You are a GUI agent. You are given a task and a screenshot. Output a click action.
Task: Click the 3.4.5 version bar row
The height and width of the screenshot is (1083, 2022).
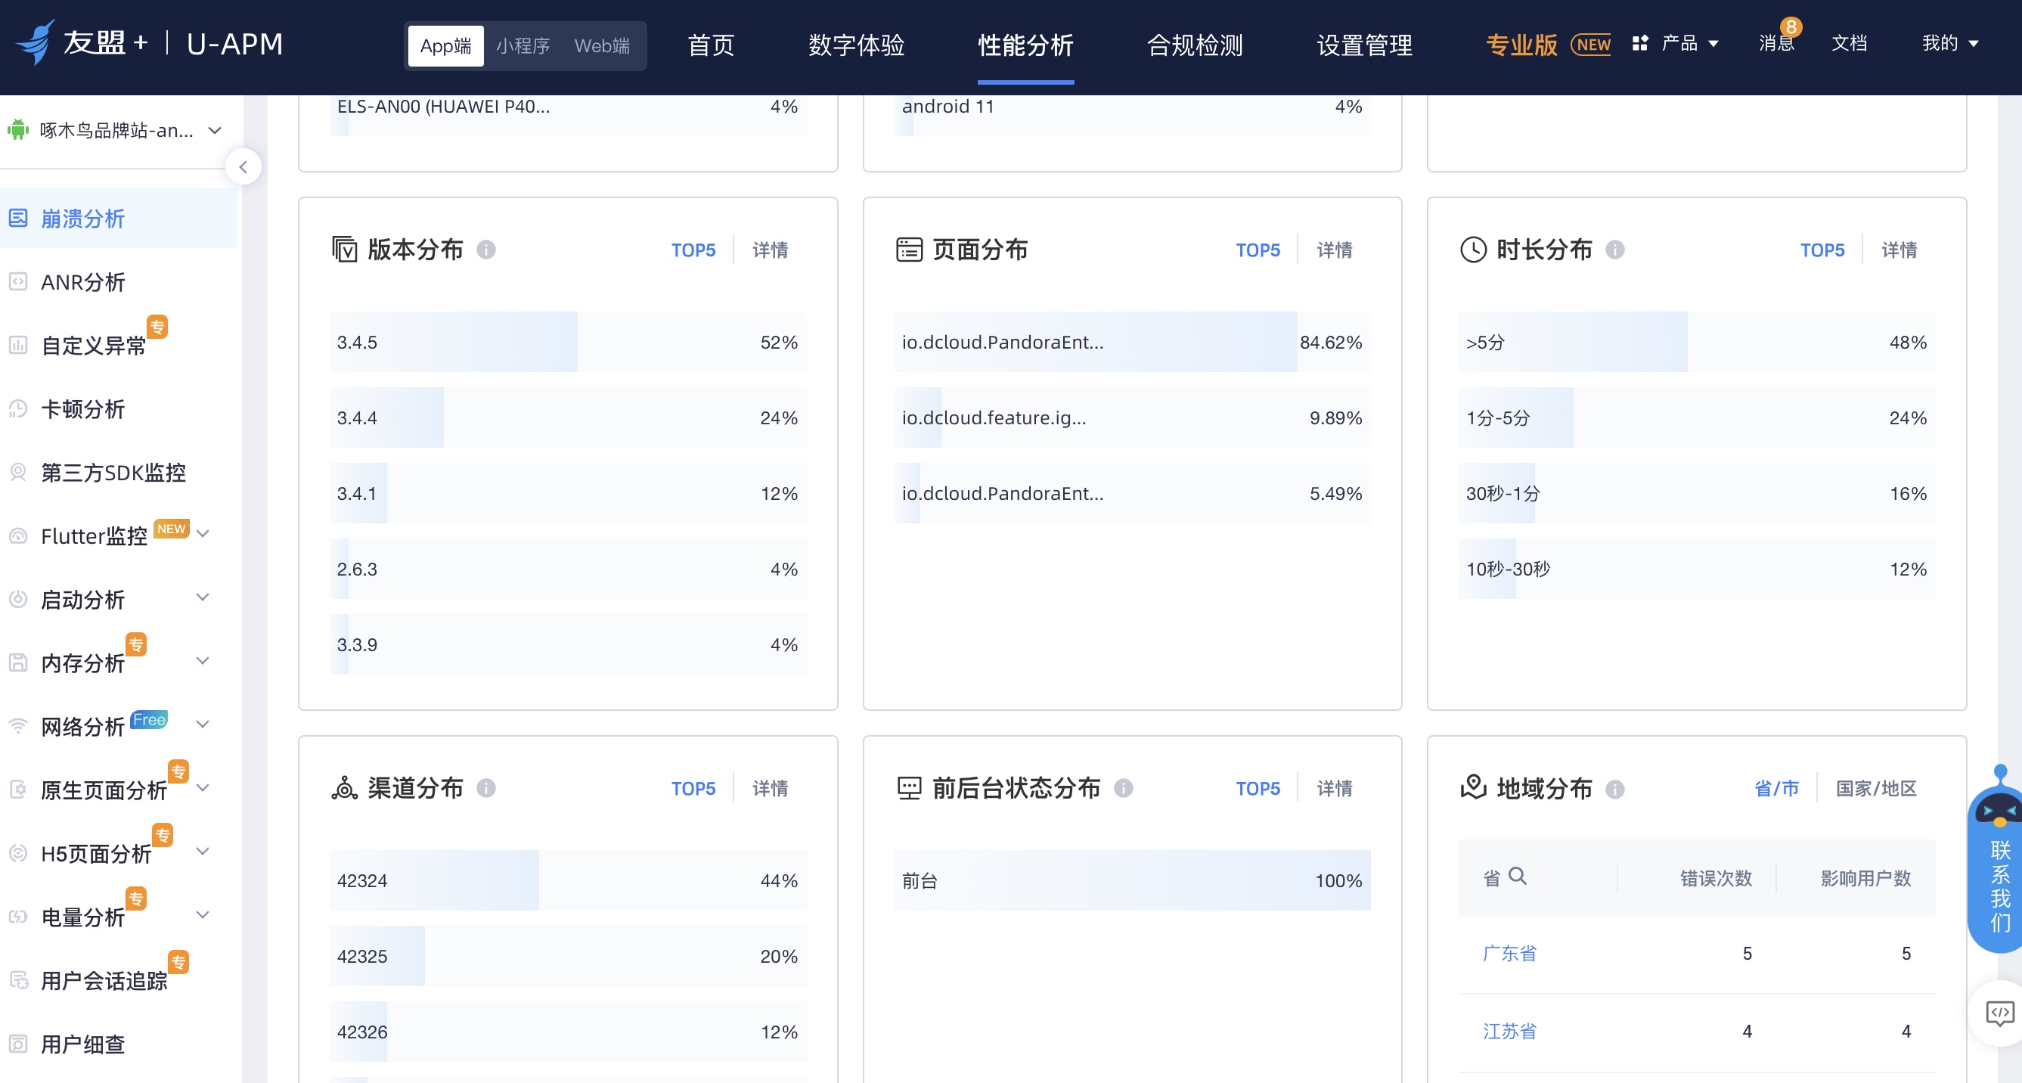(568, 342)
